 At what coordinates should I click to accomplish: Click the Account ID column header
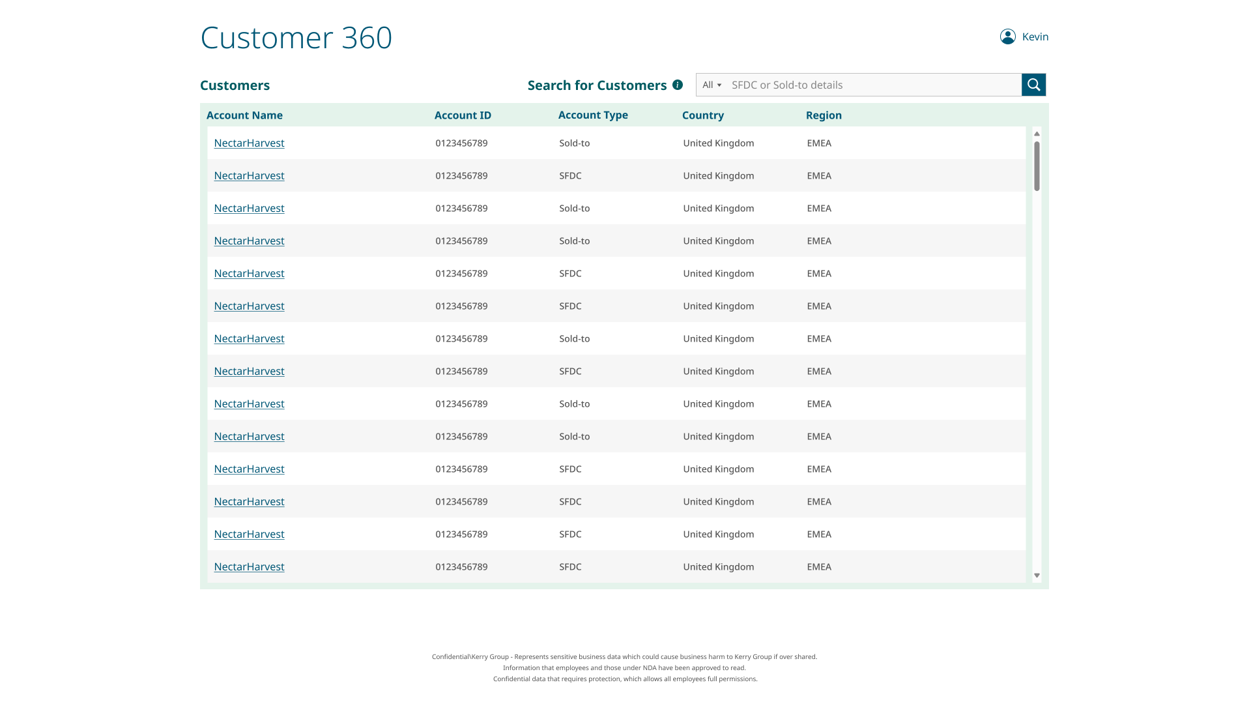(463, 115)
